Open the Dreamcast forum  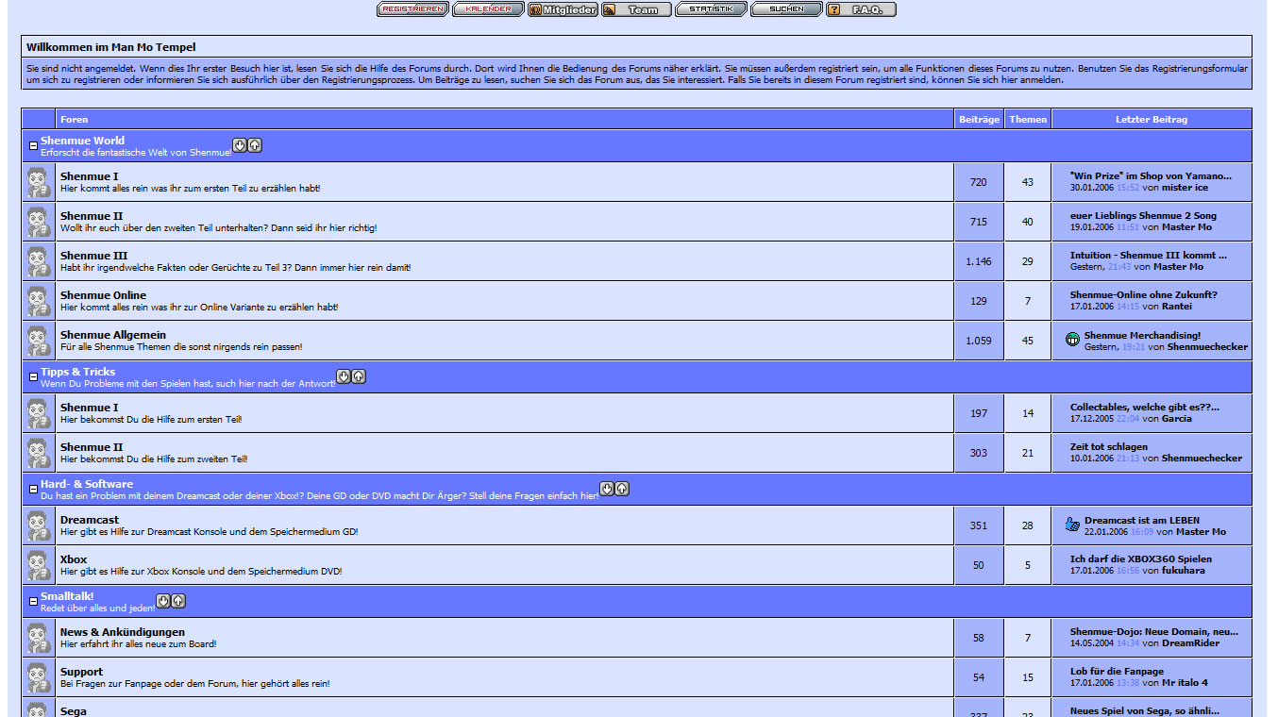click(90, 520)
